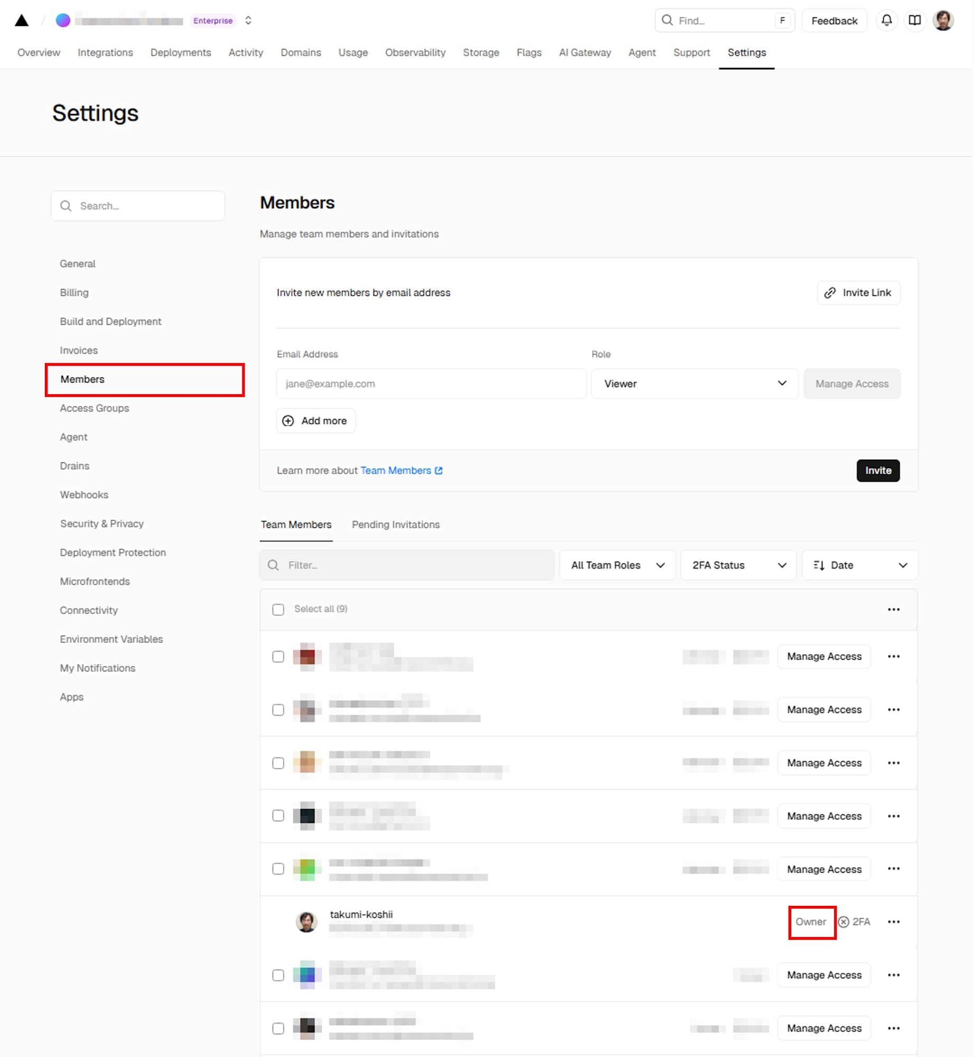974x1057 pixels.
Task: Open the user profile avatar menu
Action: click(943, 21)
